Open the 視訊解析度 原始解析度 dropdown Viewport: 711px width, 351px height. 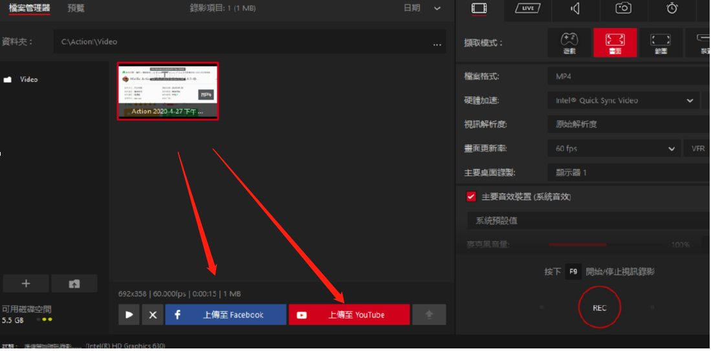tap(629, 124)
